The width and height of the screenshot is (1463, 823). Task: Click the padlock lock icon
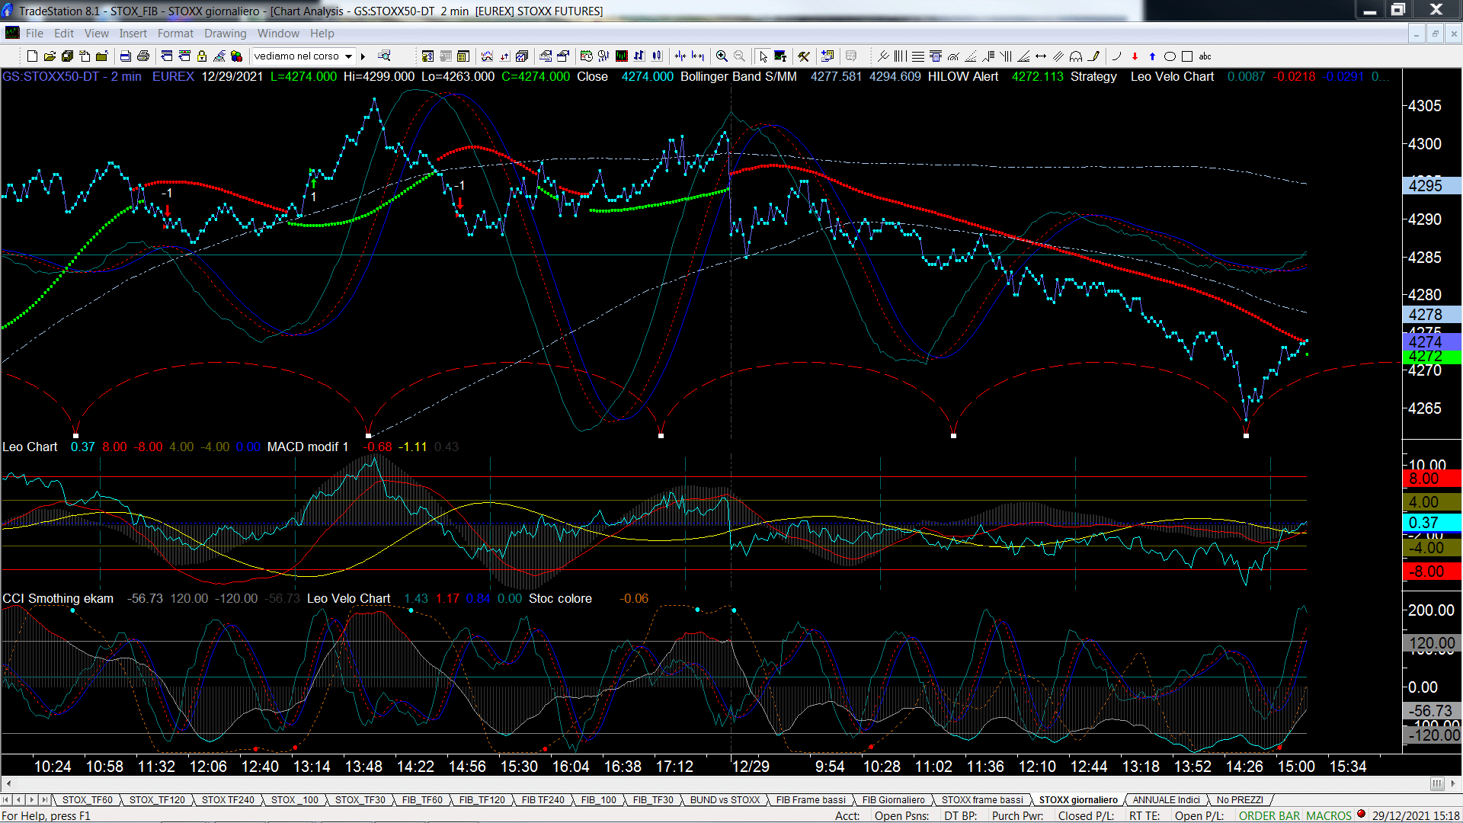pos(202,56)
